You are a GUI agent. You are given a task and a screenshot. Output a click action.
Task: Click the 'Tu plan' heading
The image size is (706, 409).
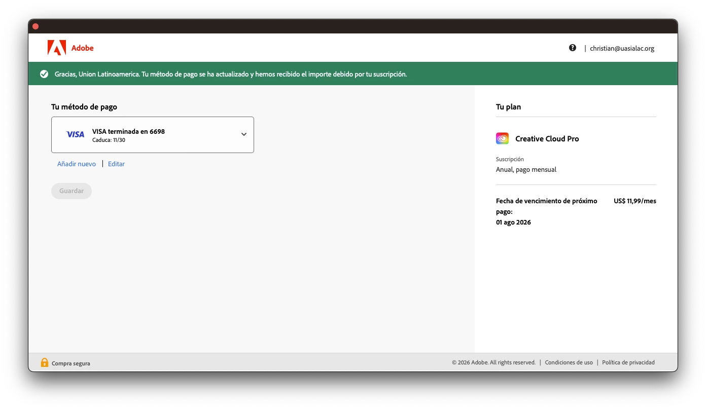[508, 107]
